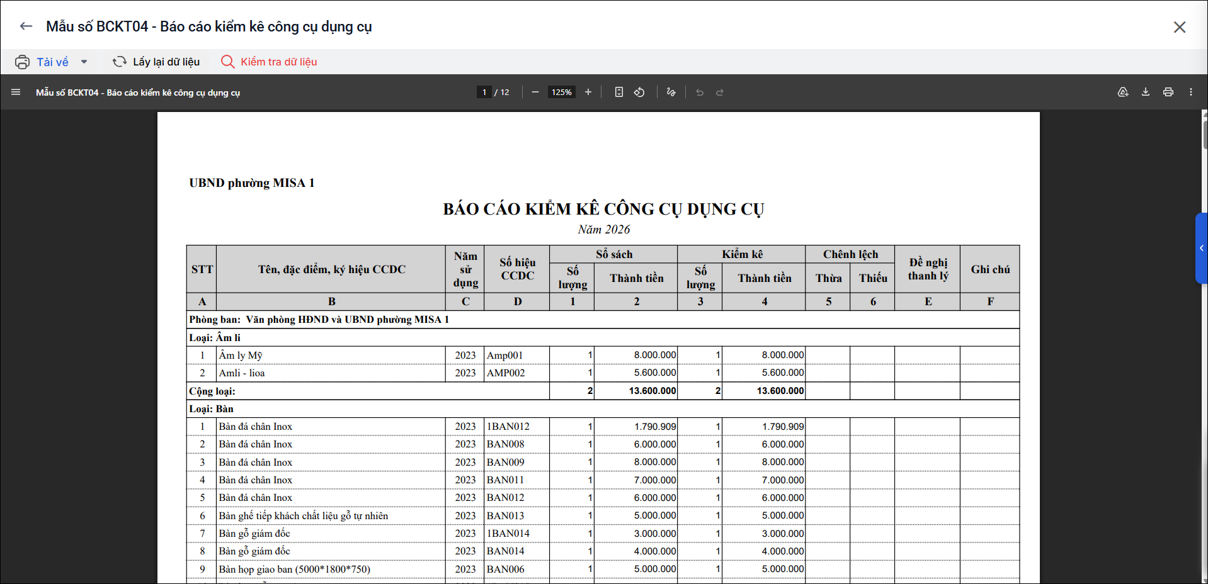The width and height of the screenshot is (1208, 584).
Task: Click Bàn ghế tiếp khách chất liệu gỗ tự nhiên
Action: [x=304, y=516]
